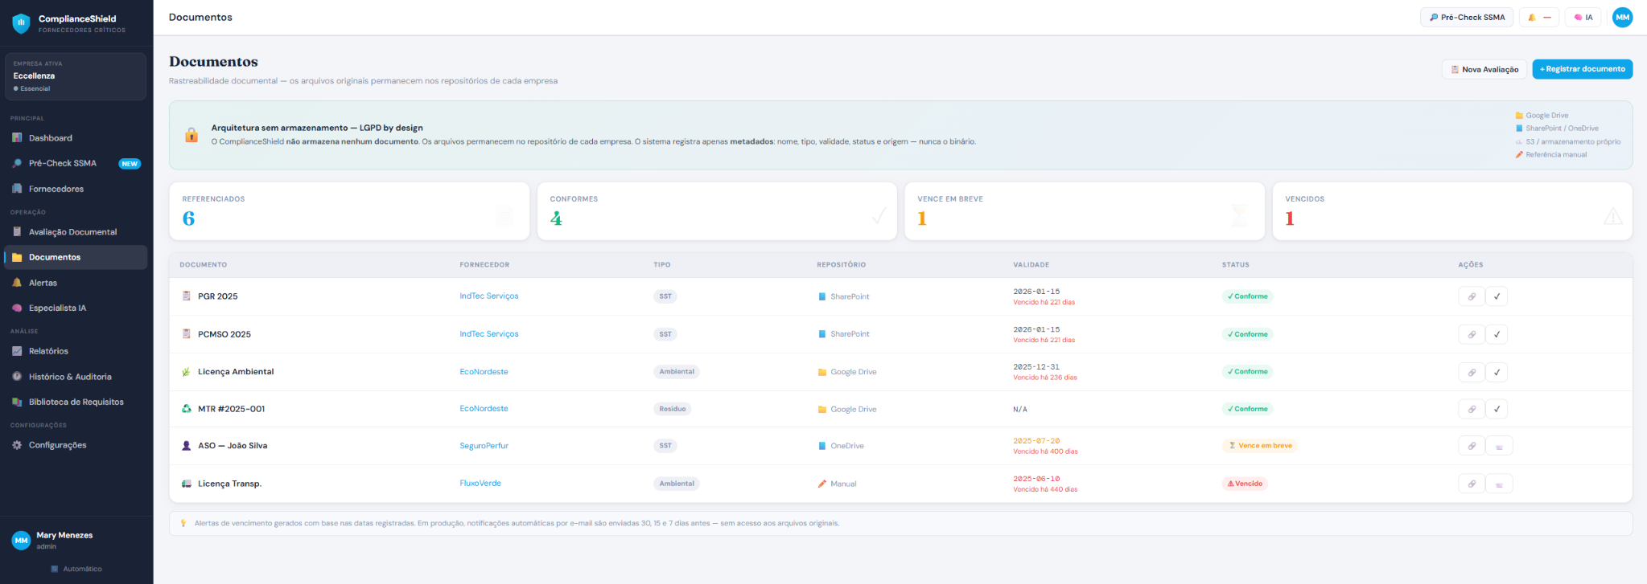Open Especialista IA in the sidebar
Viewport: 1647px width, 584px height.
coord(76,308)
